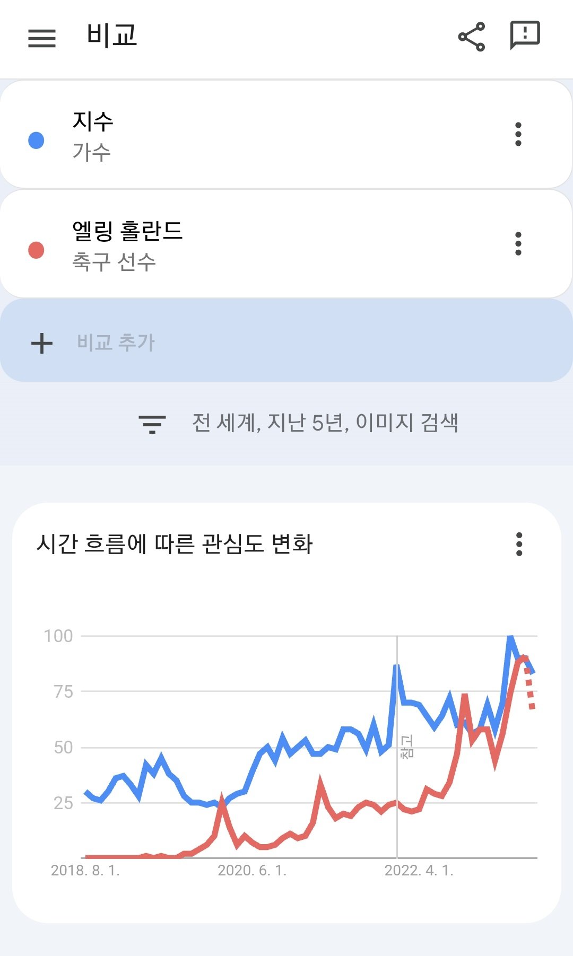Screen dimensions: 573x956
Task: Click the dotted red forecast line segment
Action: pyautogui.click(x=530, y=689)
